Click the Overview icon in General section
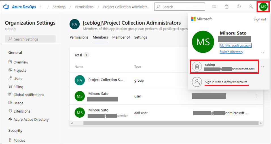Viewport: 271px width, 144px height. pos(10,62)
